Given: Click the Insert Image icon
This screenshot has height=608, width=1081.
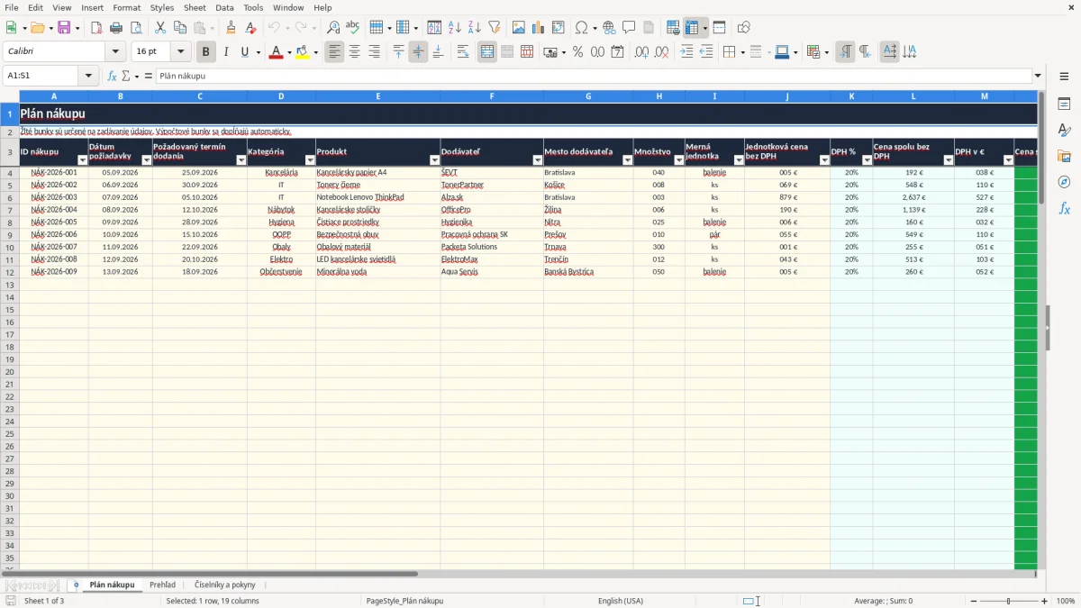Looking at the screenshot, I should pyautogui.click(x=518, y=28).
